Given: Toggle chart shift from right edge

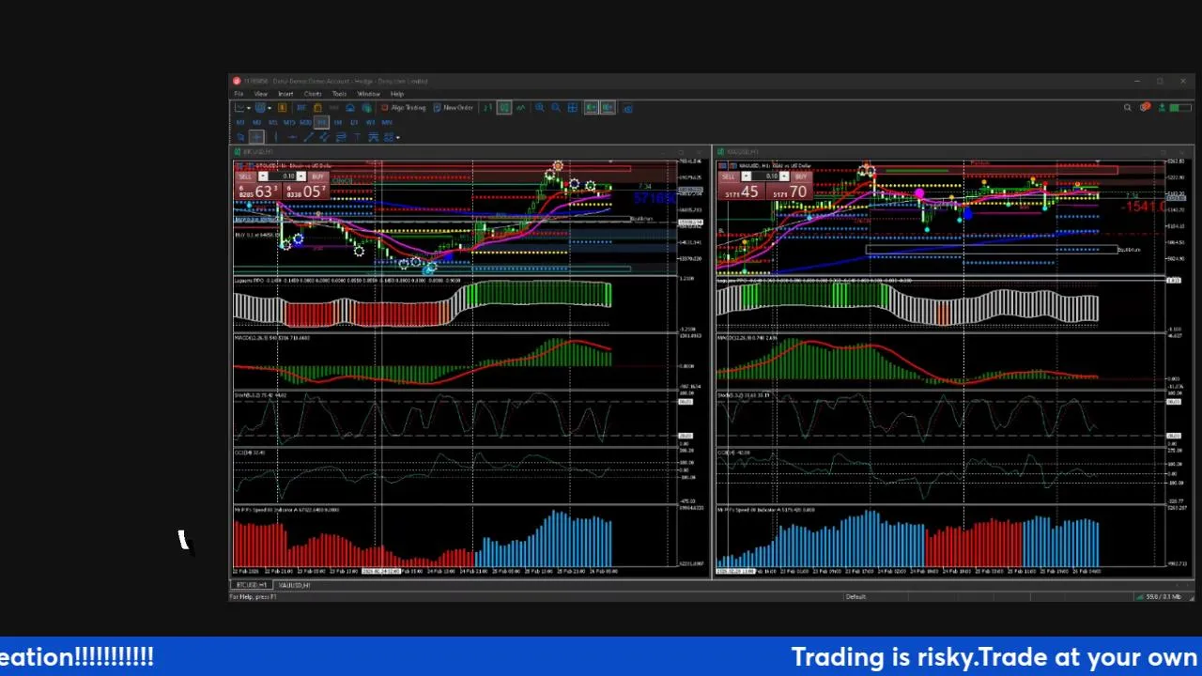Looking at the screenshot, I should [x=608, y=107].
